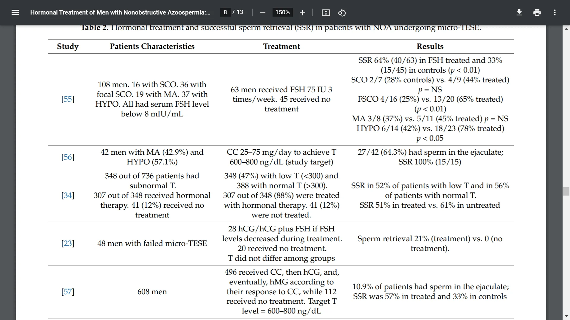570x320 pixels.
Task: Click the fit to page icon
Action: pyautogui.click(x=326, y=12)
